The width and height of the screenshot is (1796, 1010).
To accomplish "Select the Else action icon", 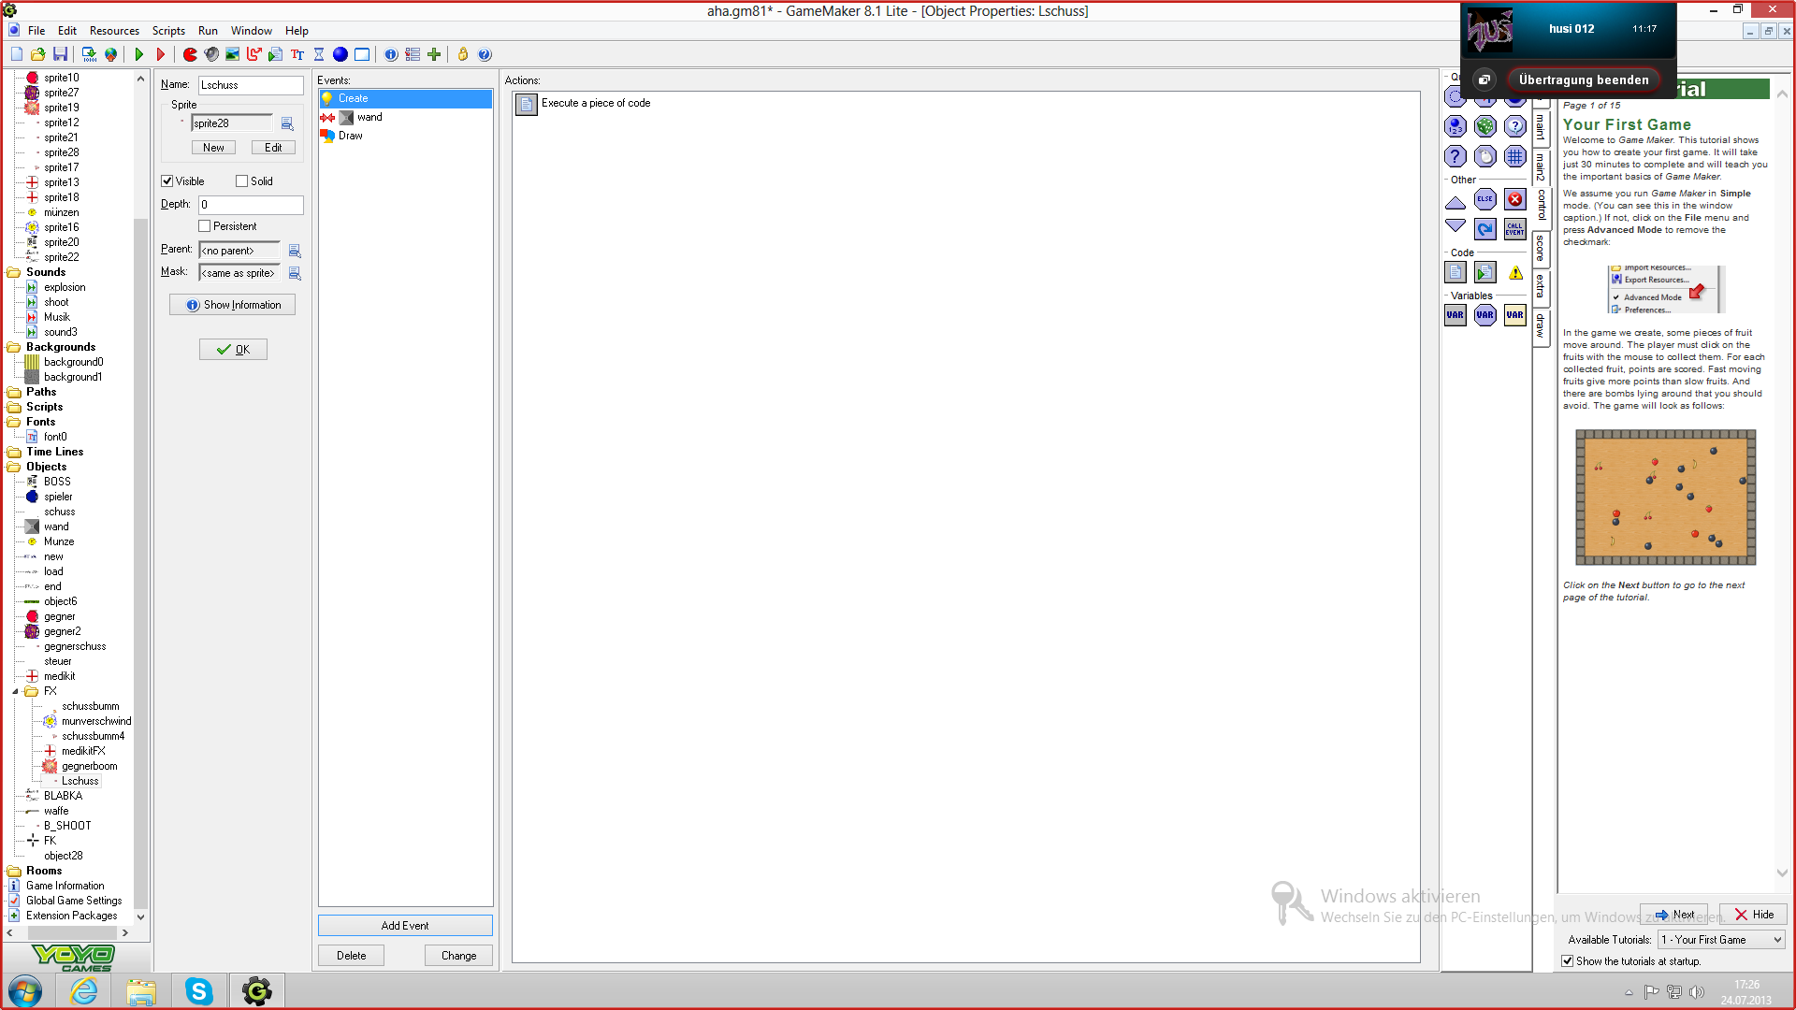I will (1485, 199).
